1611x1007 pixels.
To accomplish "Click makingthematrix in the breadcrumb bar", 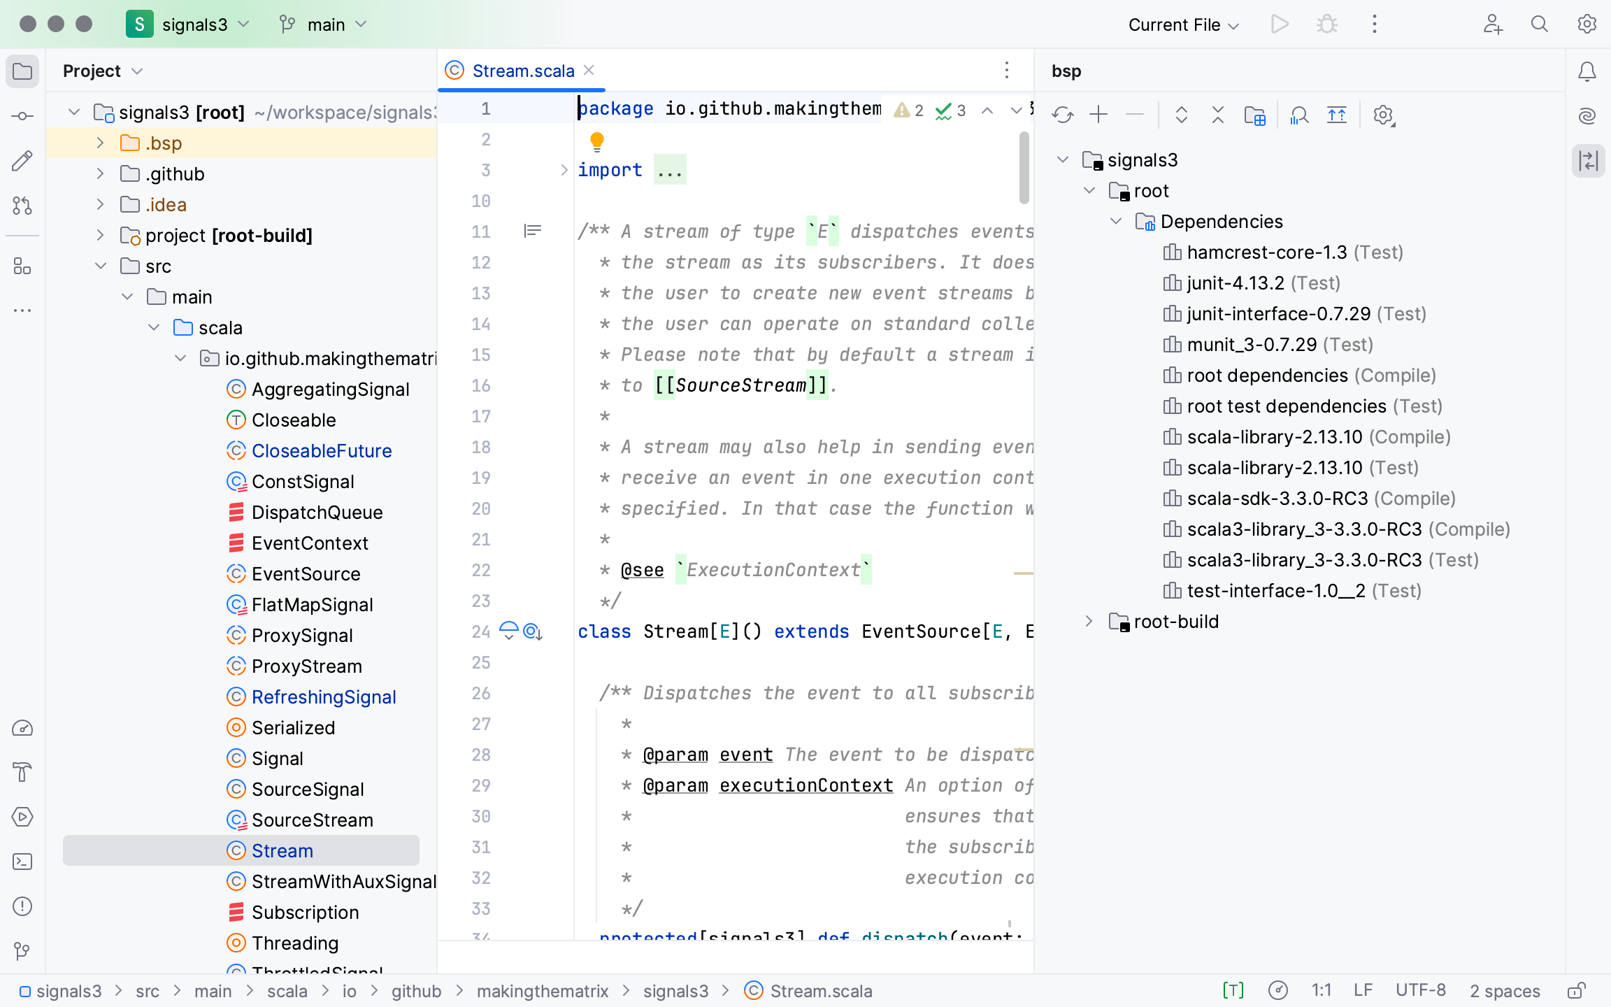I will [x=543, y=991].
